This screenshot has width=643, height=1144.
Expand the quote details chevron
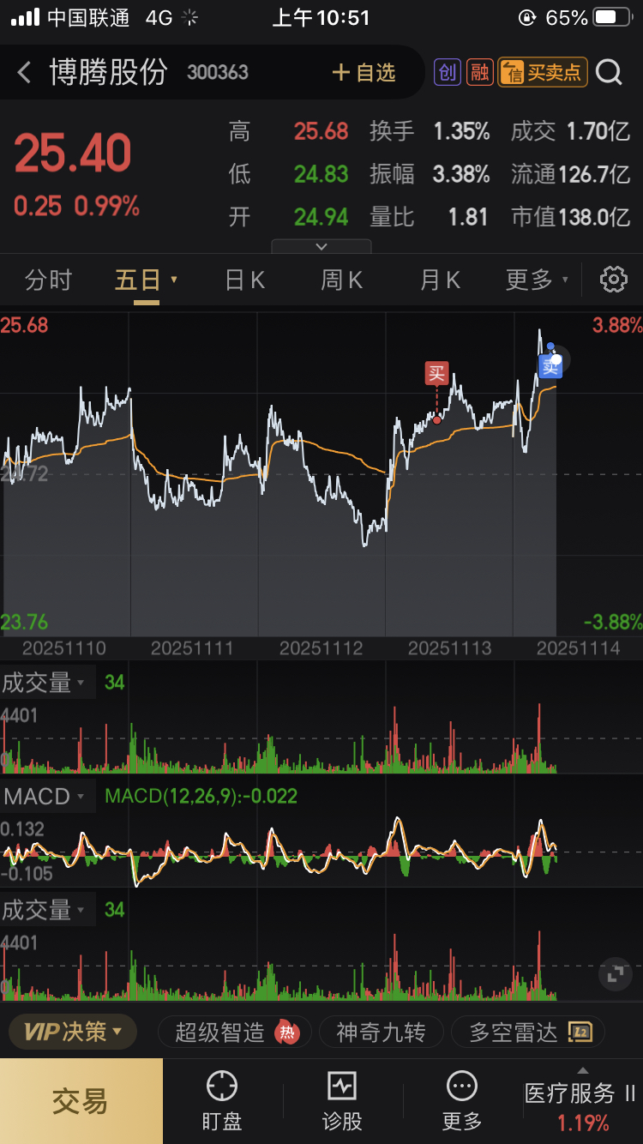[321, 246]
